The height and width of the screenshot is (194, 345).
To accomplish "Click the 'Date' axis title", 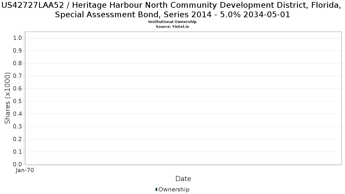I will (x=183, y=179).
